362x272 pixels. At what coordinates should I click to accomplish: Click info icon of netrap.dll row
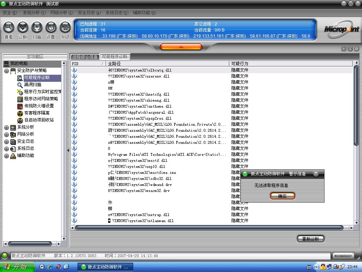click(74, 214)
